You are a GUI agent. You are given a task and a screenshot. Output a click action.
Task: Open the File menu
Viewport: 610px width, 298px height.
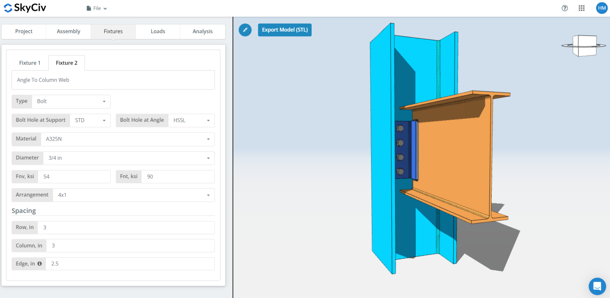[97, 8]
